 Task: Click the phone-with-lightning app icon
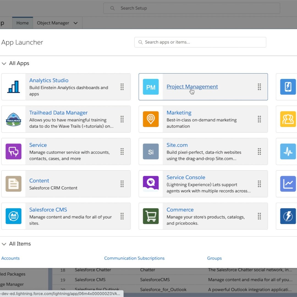click(288, 87)
